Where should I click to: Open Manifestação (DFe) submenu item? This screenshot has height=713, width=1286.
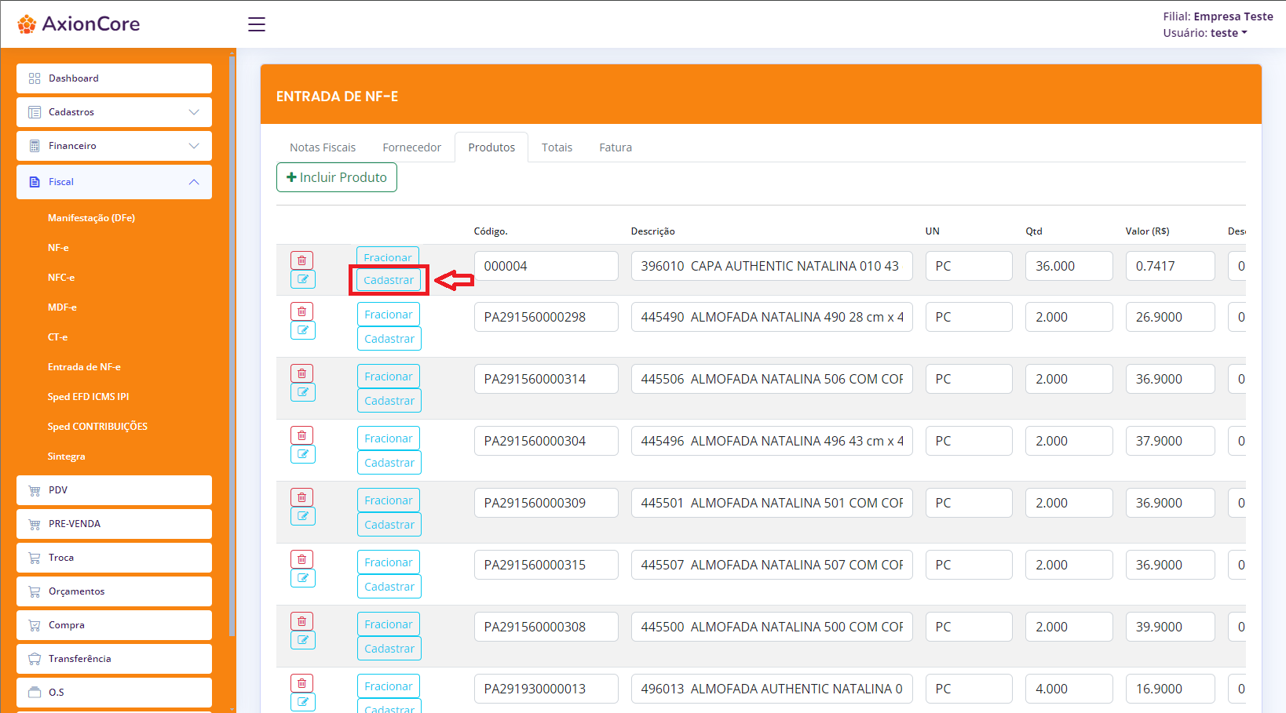point(91,218)
